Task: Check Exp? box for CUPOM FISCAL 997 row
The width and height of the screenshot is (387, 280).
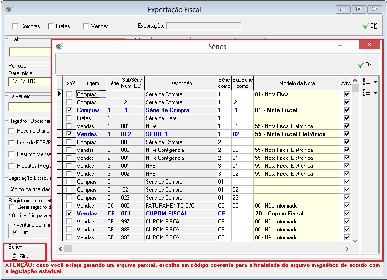Action: click(69, 221)
